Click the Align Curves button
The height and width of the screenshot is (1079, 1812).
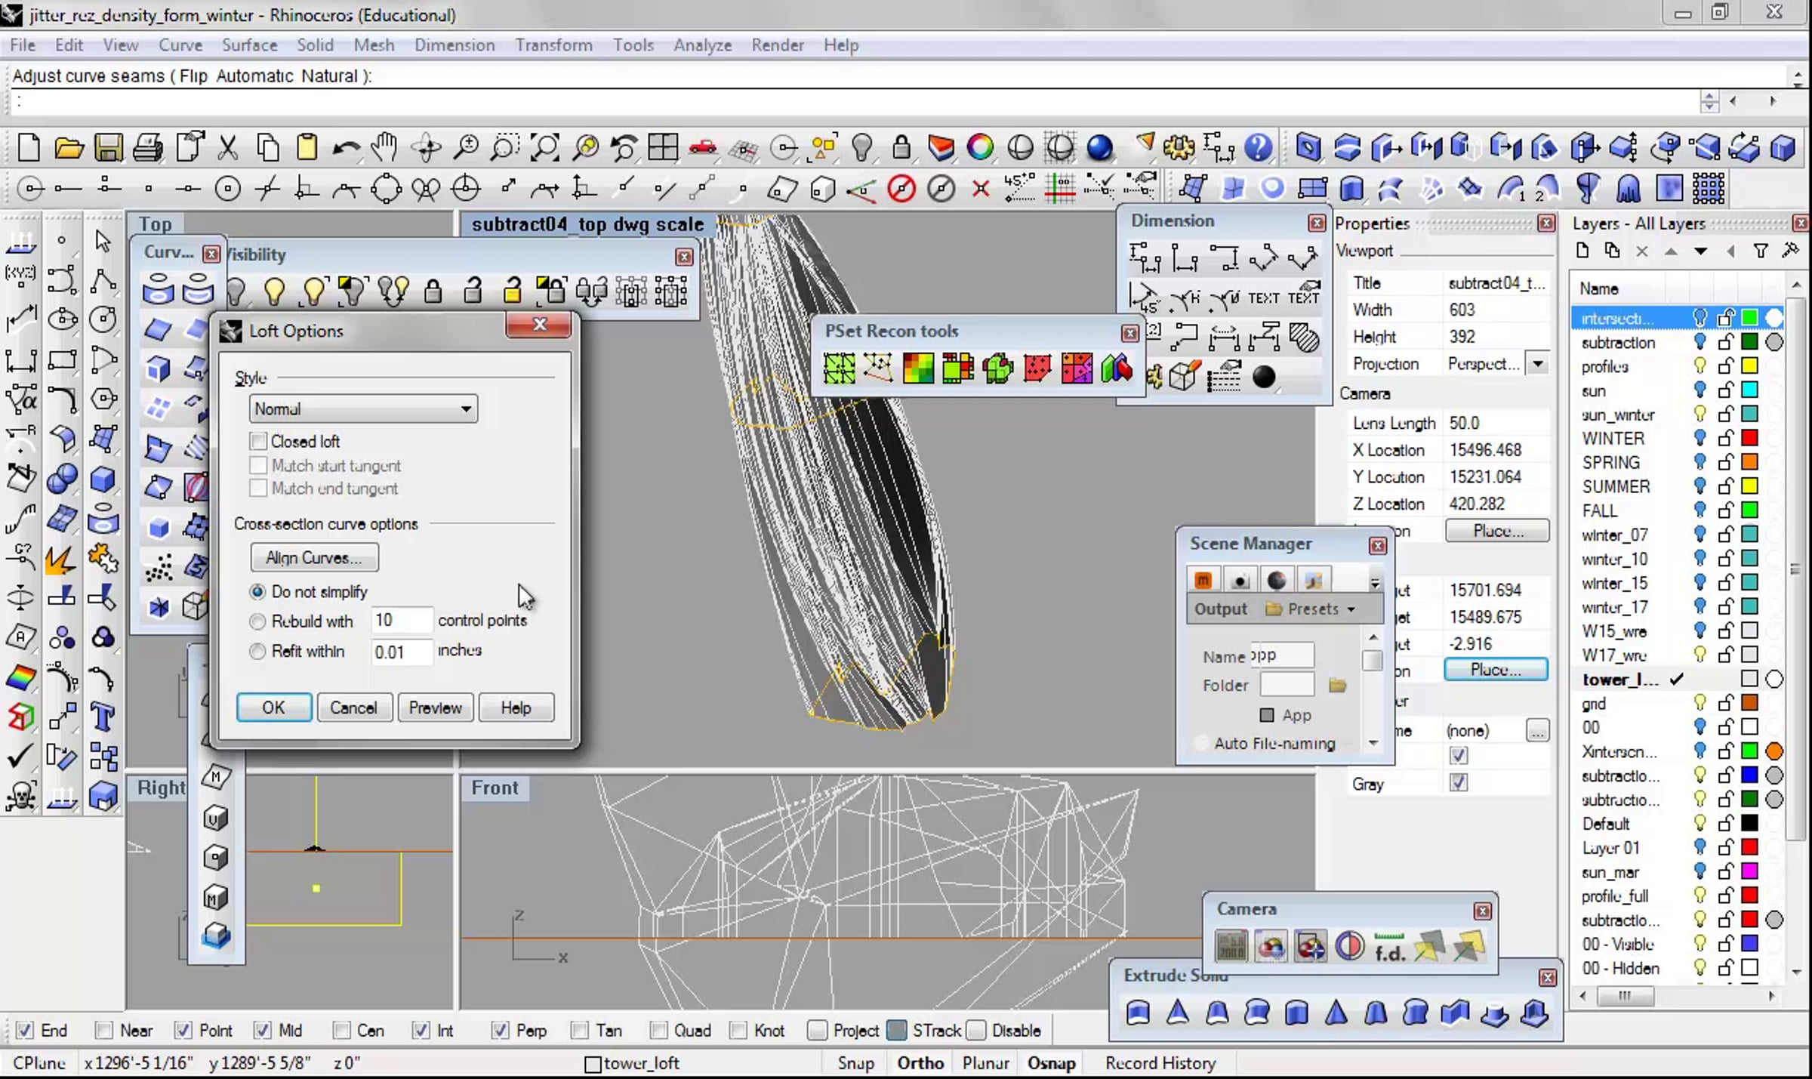tap(314, 558)
